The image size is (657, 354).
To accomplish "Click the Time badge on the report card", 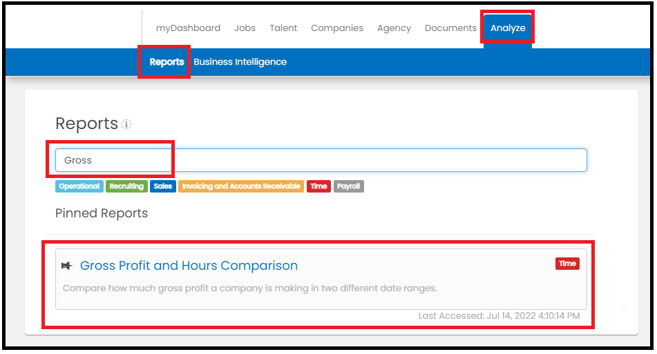I will (x=567, y=264).
